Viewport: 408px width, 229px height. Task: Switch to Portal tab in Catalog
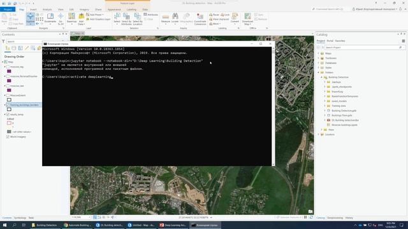click(330, 41)
